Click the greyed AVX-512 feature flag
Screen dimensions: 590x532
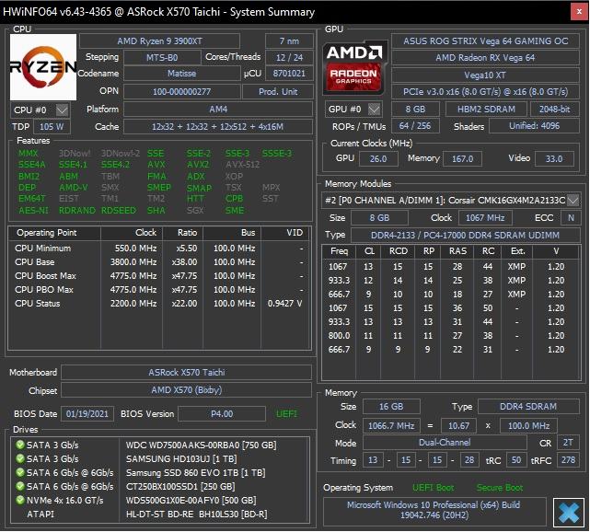click(x=243, y=165)
